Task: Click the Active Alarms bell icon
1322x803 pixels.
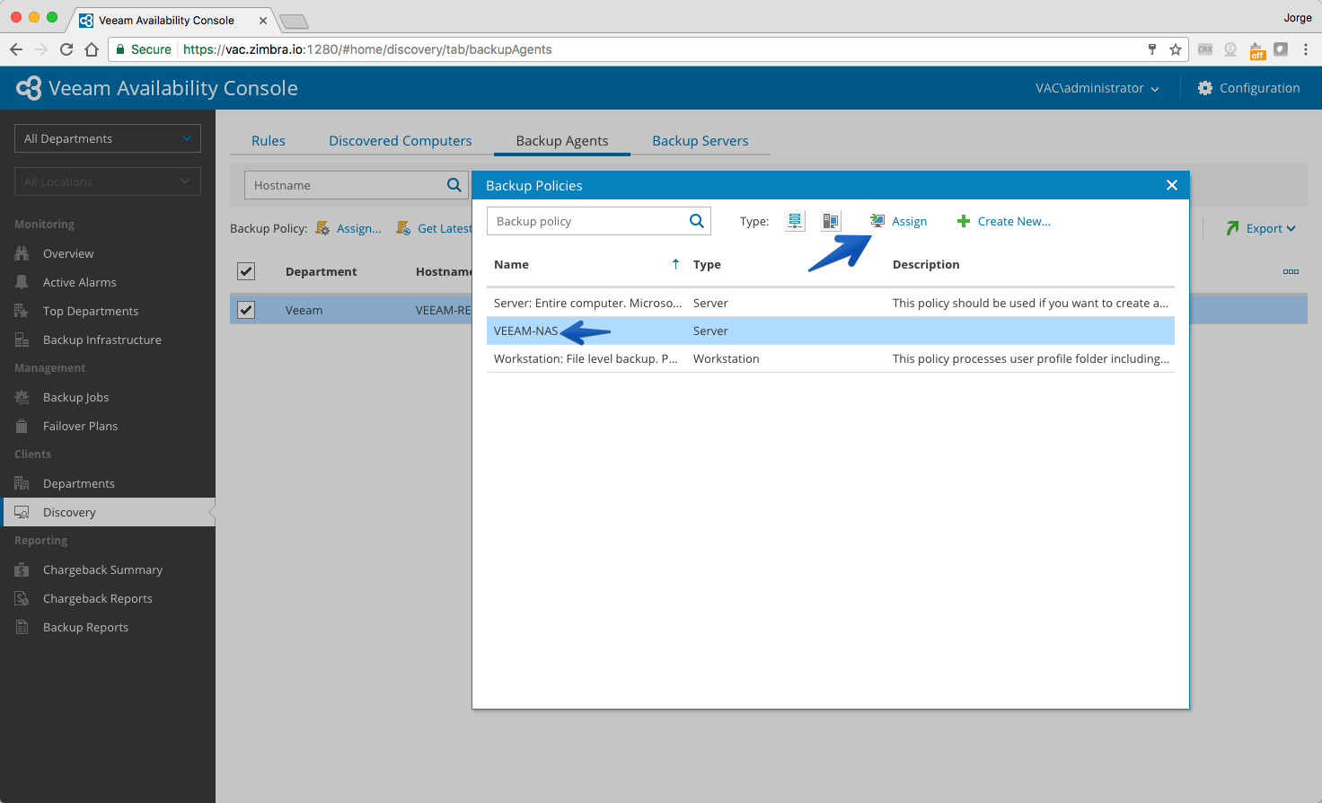Action: pyautogui.click(x=22, y=282)
